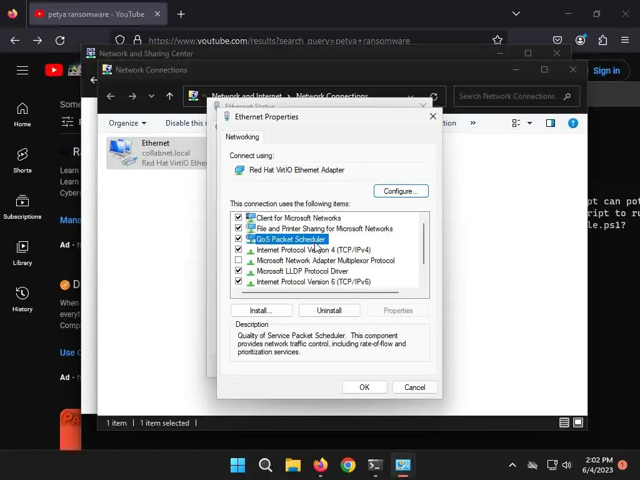Open YouTube Subscriptions
Viewport: 640px width, 480px height.
pyautogui.click(x=22, y=207)
